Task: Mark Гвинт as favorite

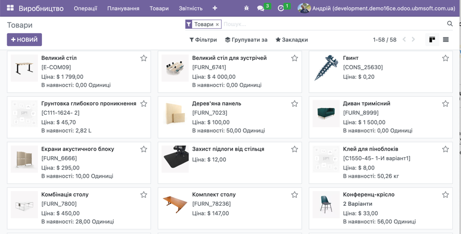Action: point(445,58)
